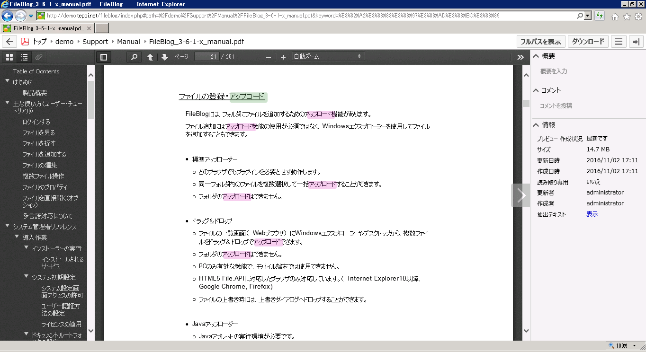Collapse the インストーラーの実行 outline node
The image size is (646, 352).
click(26, 248)
